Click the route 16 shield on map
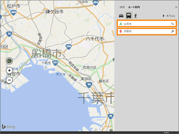Image resolution: width=179 pixels, height=134 pixels. 111,116
